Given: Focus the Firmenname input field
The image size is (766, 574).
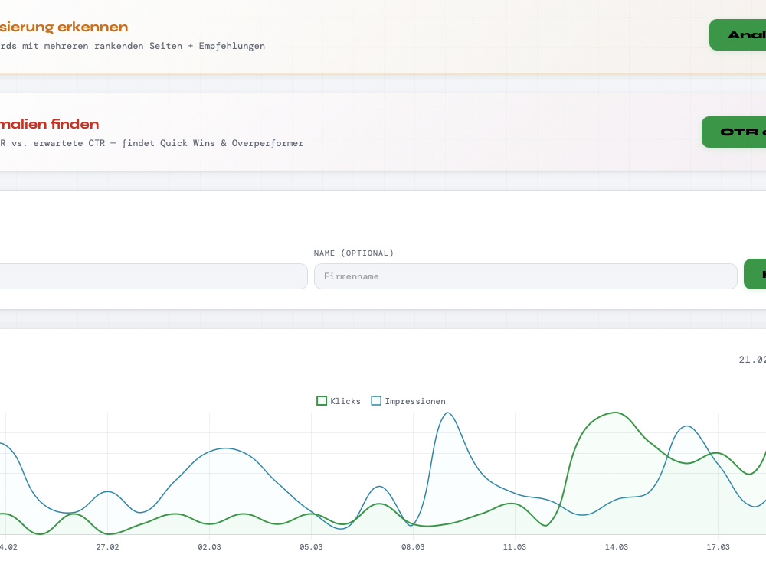Looking at the screenshot, I should tap(525, 276).
